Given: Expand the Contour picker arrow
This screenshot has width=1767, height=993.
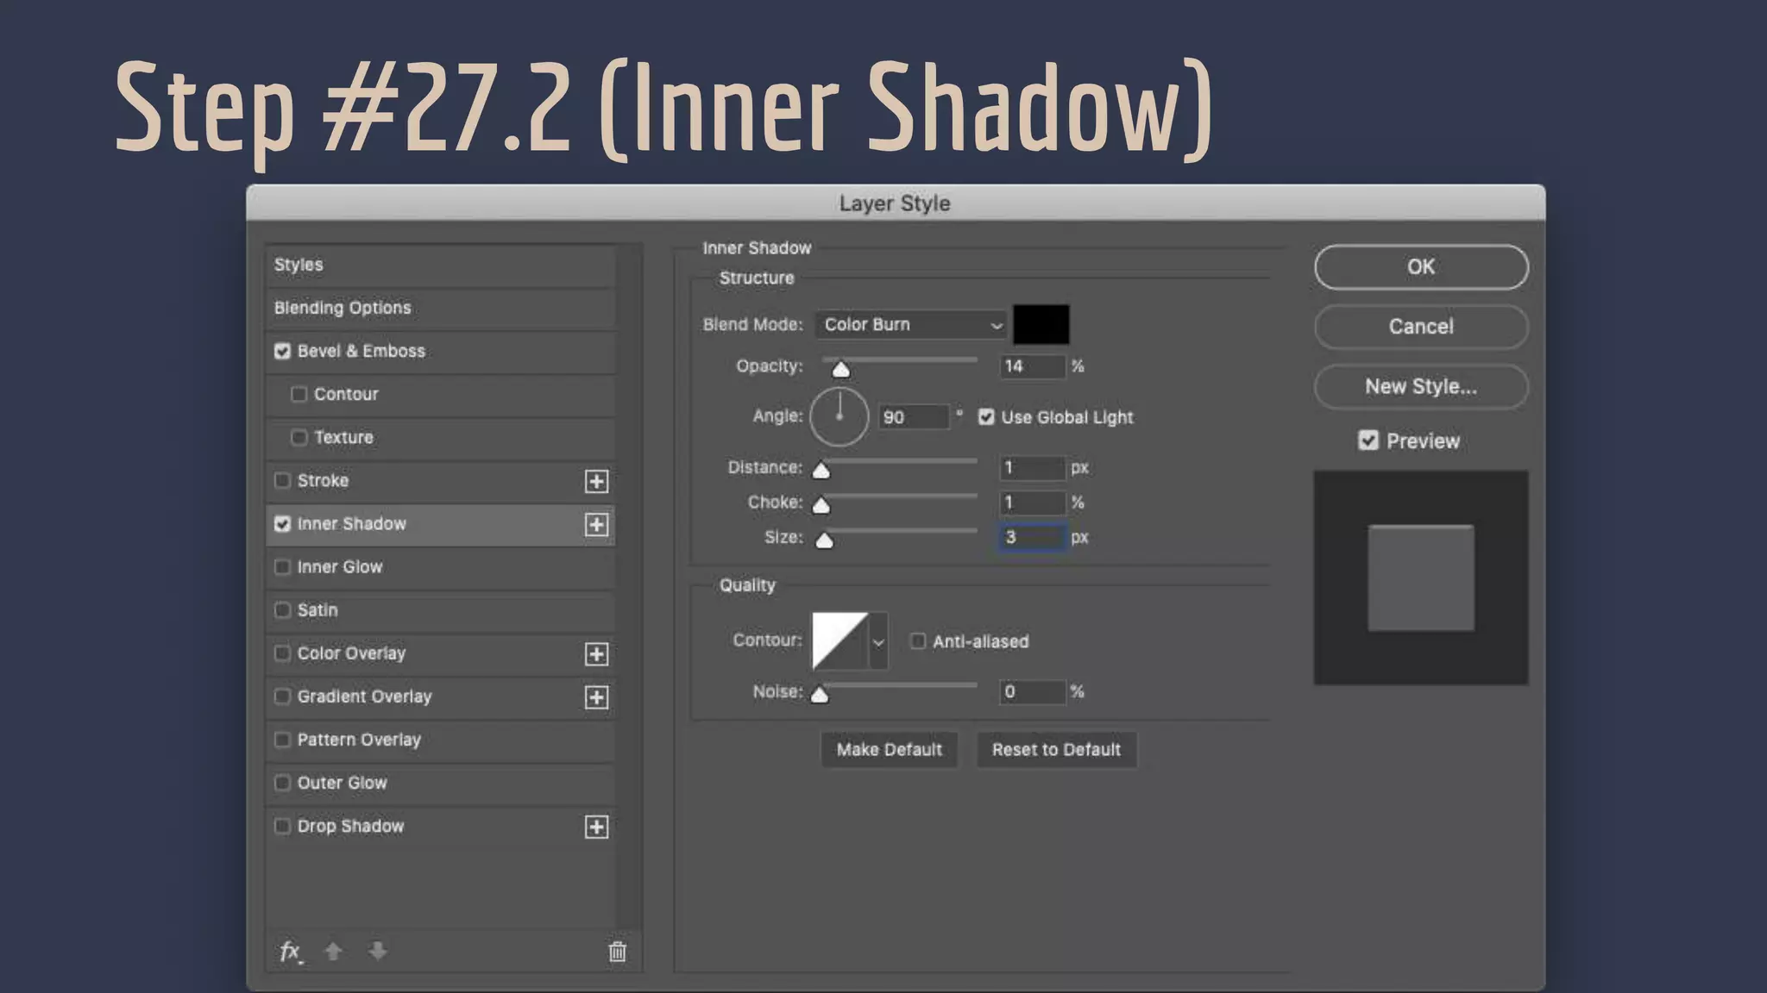Looking at the screenshot, I should [x=878, y=641].
